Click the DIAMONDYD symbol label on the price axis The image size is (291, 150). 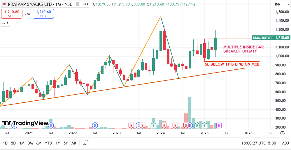point(262,38)
